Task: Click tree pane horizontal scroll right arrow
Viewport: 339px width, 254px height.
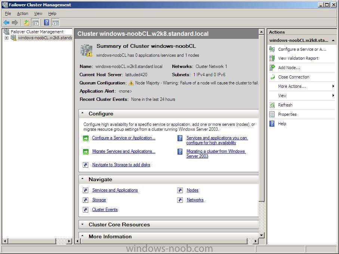Action: pos(69,241)
